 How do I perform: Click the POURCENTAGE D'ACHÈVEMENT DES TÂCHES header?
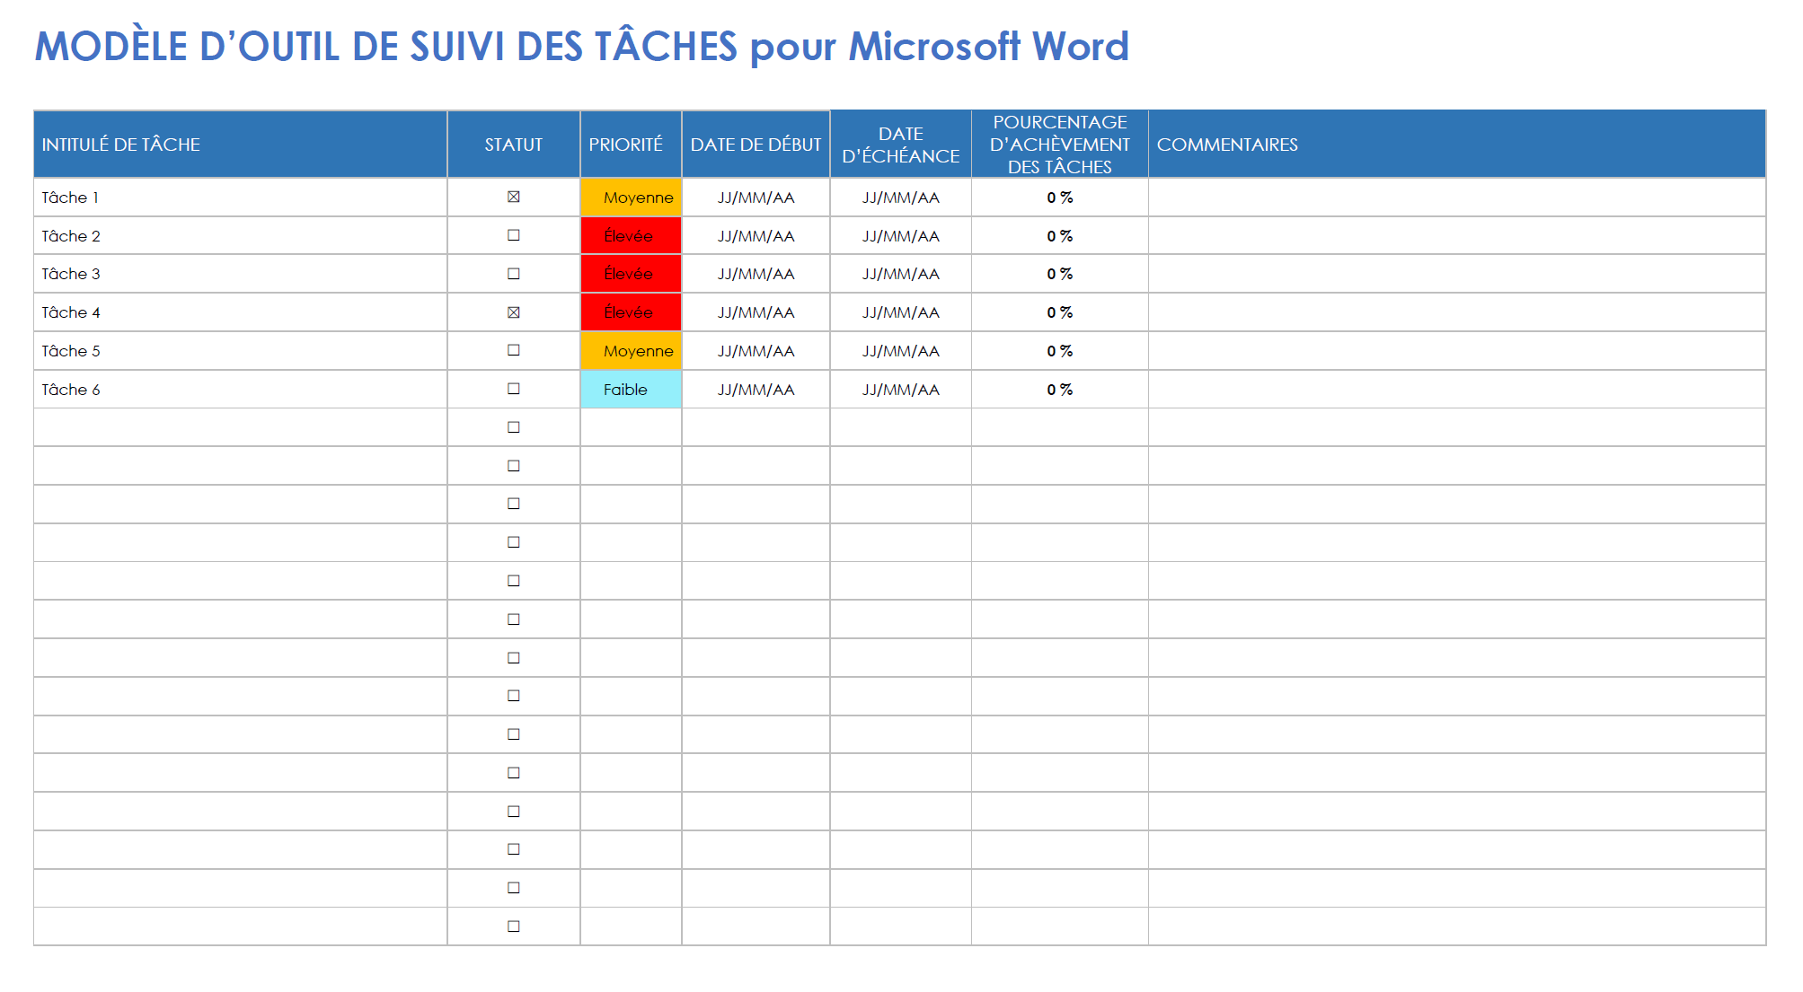click(x=1059, y=145)
